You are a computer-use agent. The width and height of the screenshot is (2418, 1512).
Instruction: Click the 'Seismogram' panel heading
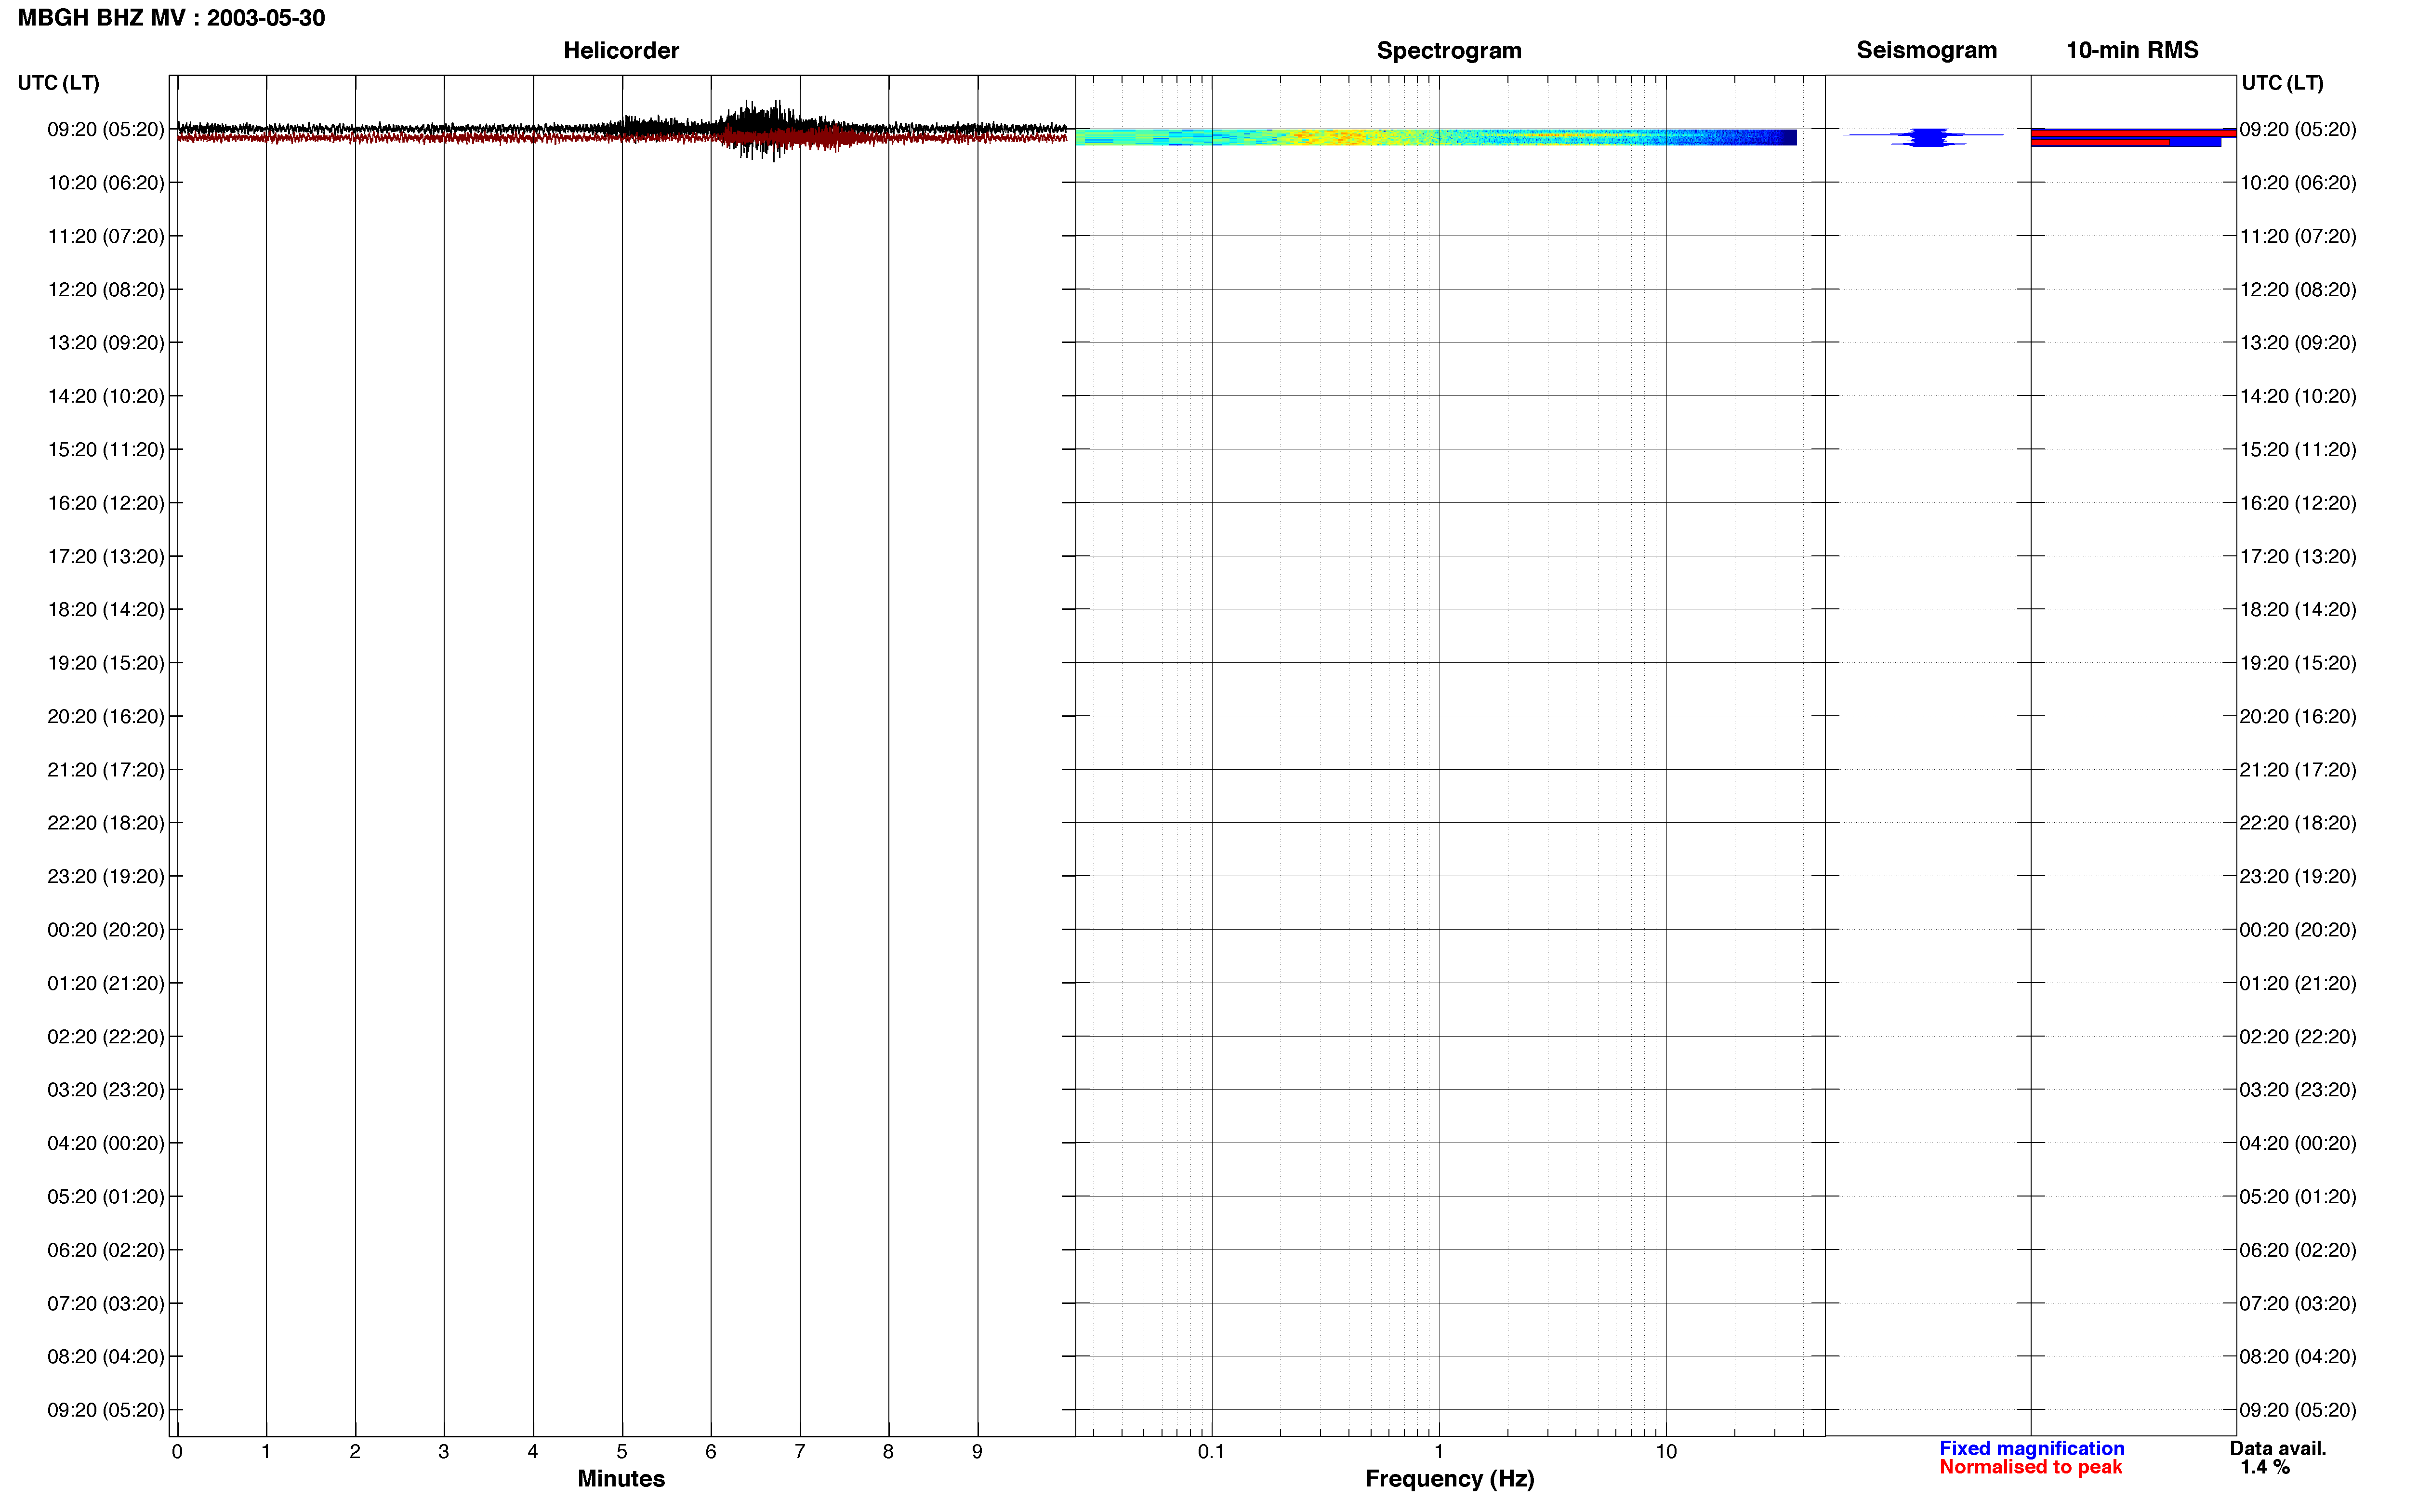click(1926, 50)
